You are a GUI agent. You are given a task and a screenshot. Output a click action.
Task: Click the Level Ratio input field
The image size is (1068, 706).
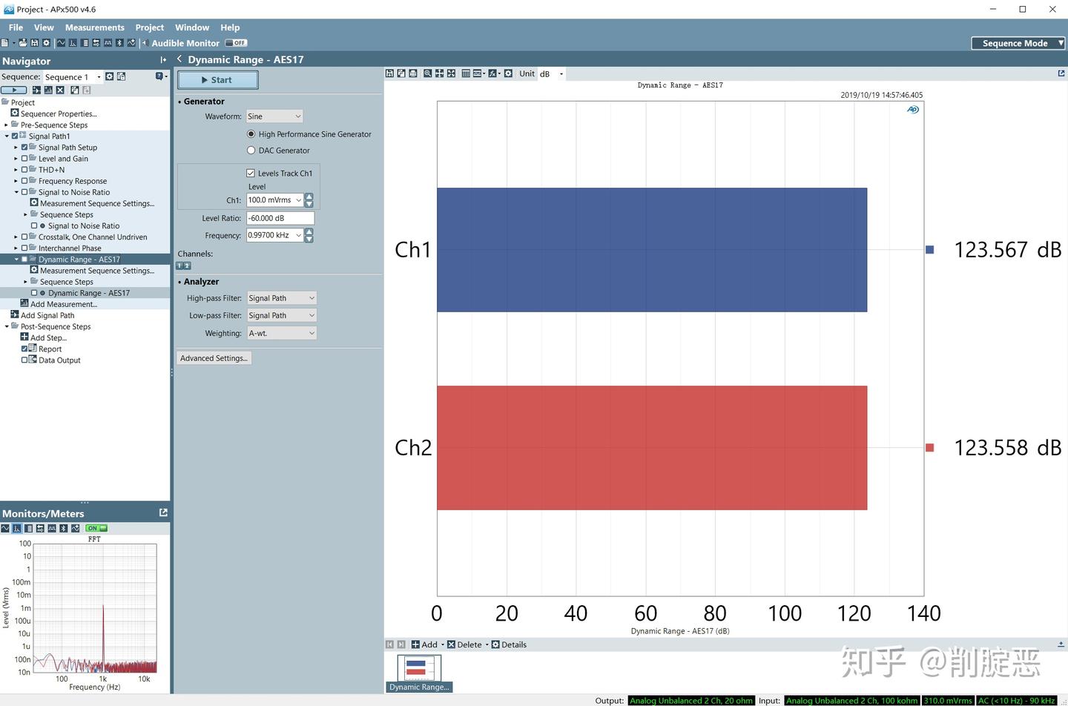point(280,218)
